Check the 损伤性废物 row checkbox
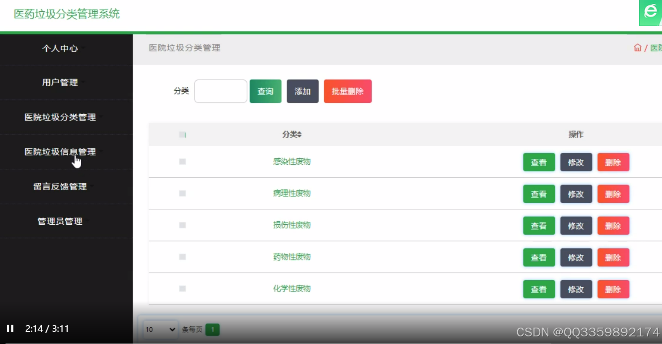 (x=182, y=225)
